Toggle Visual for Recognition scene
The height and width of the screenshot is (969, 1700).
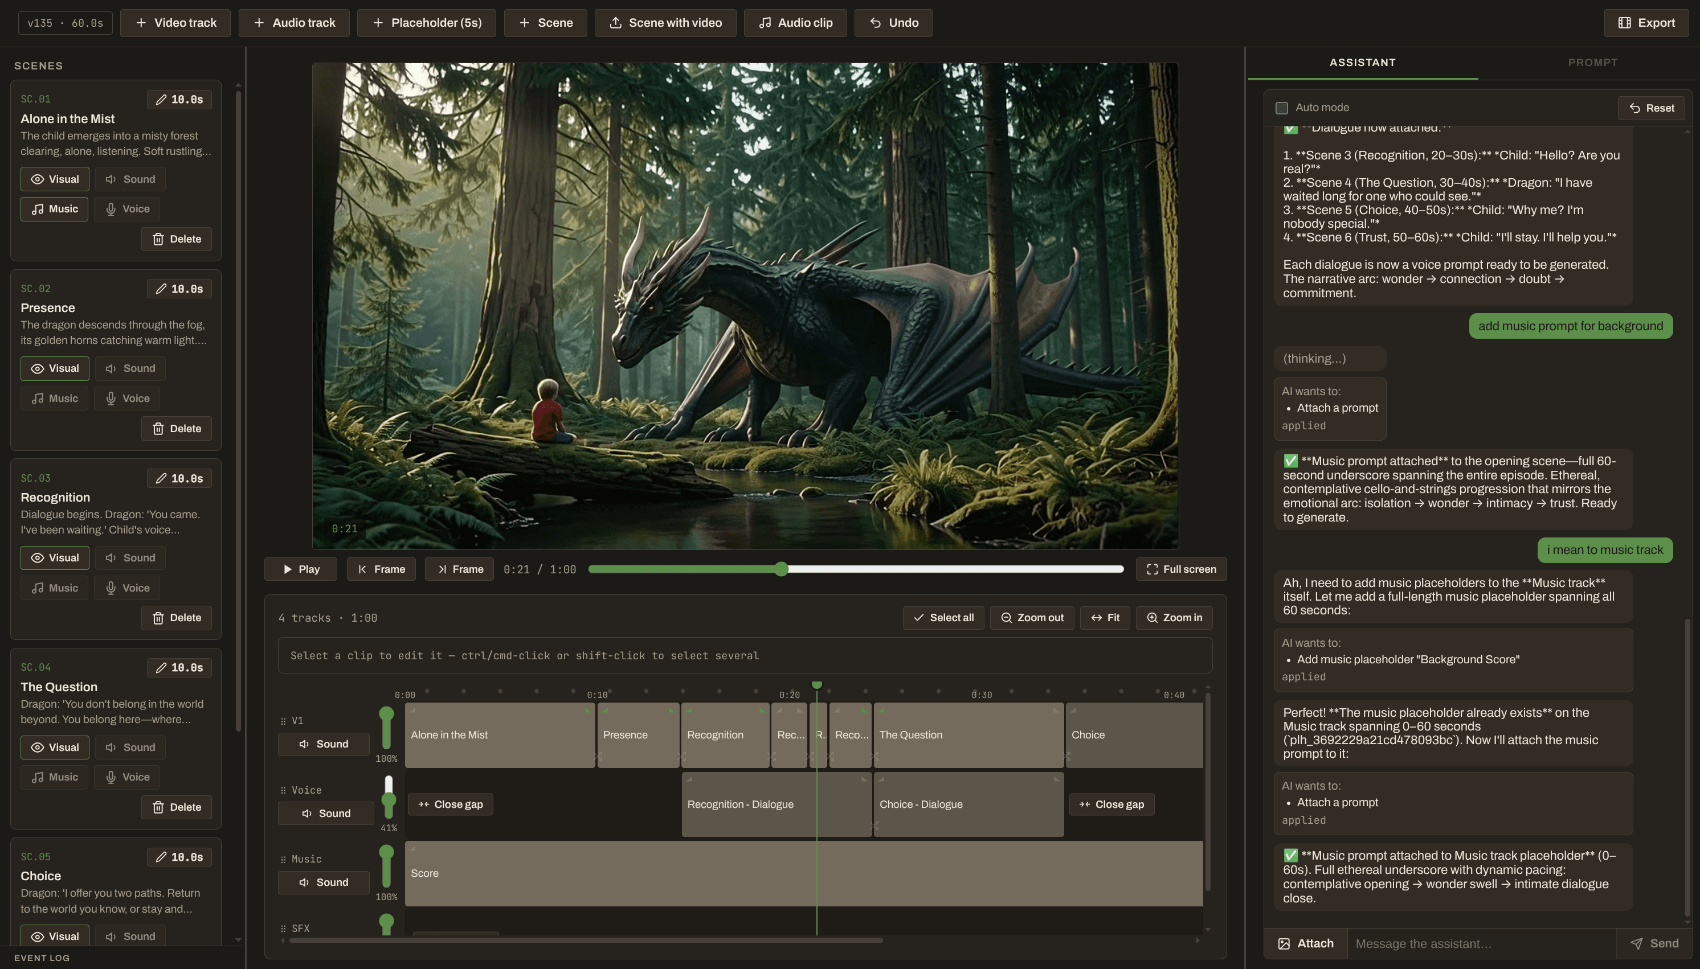pyautogui.click(x=55, y=558)
